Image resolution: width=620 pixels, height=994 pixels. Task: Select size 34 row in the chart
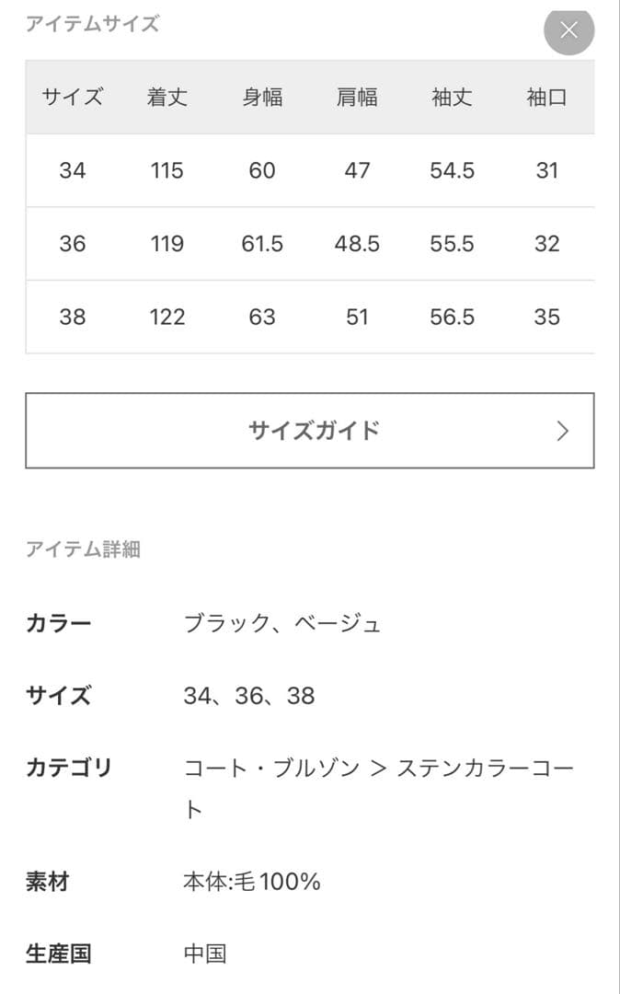point(310,170)
